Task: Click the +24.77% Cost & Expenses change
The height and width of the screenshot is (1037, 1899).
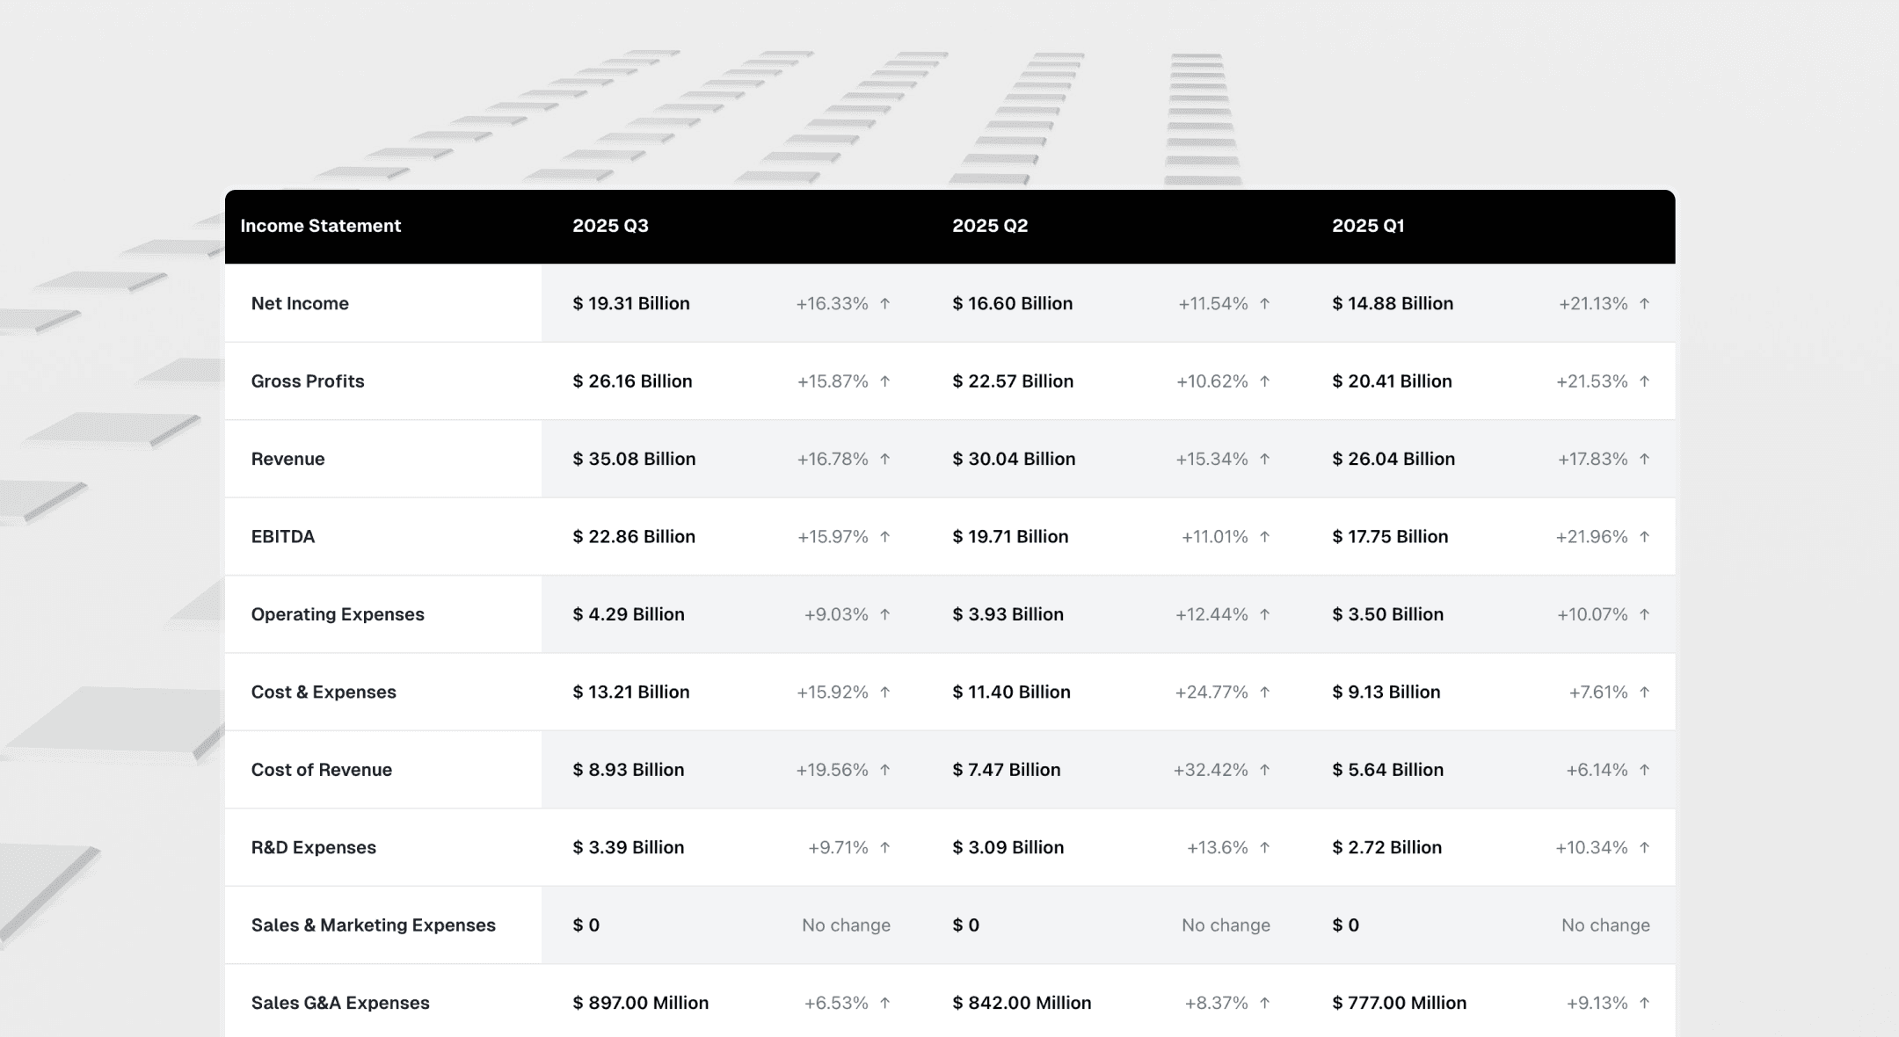Action: (x=1211, y=693)
